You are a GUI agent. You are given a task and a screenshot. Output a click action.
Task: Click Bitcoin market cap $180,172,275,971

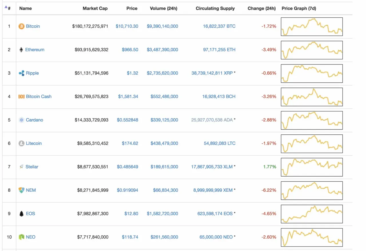point(90,26)
